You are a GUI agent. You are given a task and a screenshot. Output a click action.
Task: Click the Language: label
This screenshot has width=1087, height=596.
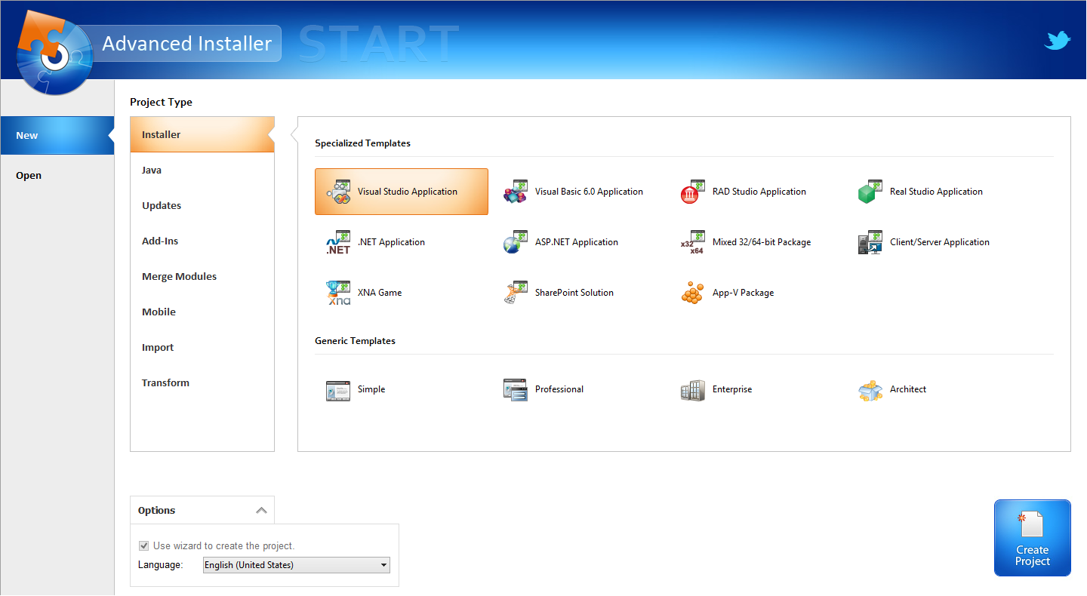(x=161, y=565)
